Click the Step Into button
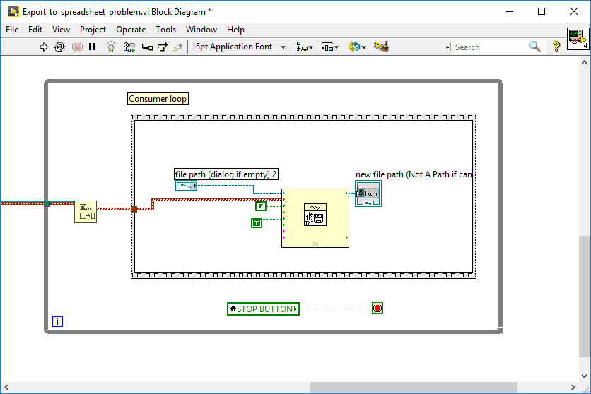591x394 pixels. pyautogui.click(x=147, y=47)
